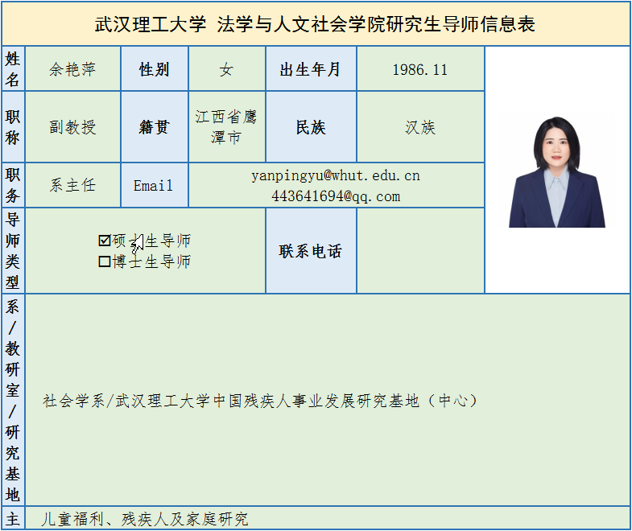Select the name cell 余艳萍
The width and height of the screenshot is (632, 531).
coord(72,69)
